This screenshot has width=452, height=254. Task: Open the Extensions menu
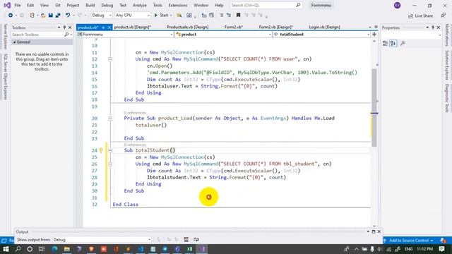point(177,5)
